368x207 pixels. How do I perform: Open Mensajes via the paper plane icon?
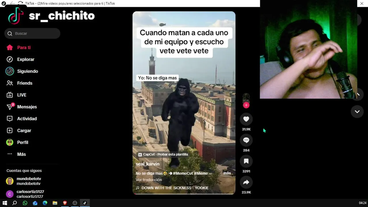10,107
